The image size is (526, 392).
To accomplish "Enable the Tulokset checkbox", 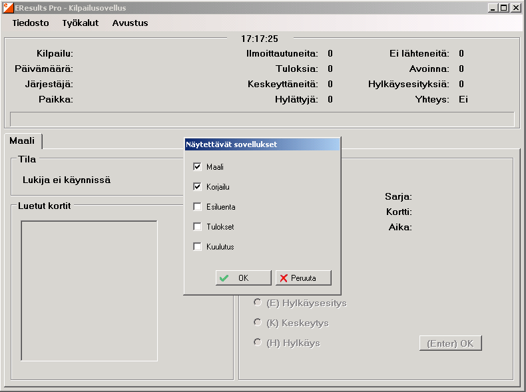I will (197, 227).
